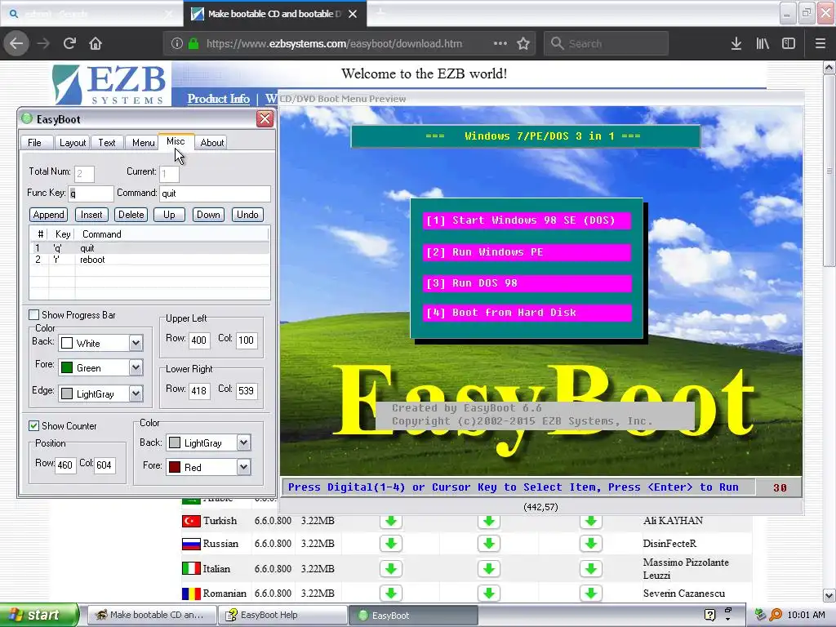Click the red counter Fore color swatch

point(175,467)
